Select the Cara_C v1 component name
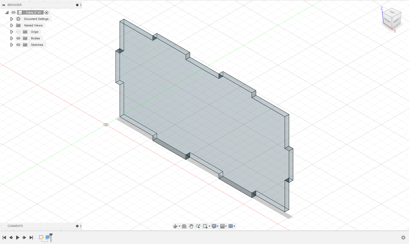Screen dimensions: 409x244 pos(33,12)
